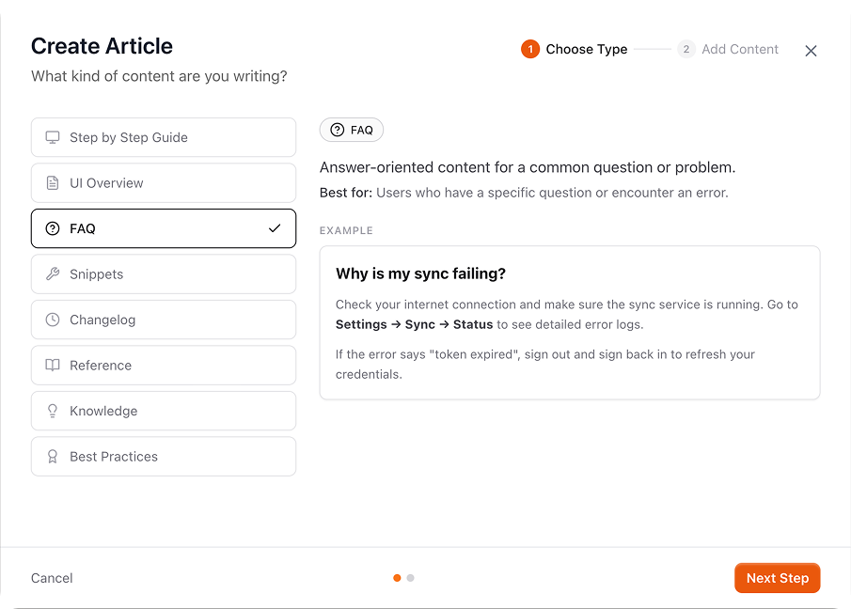Click the lightbulb icon beside Knowledge
The image size is (851, 609).
click(53, 411)
